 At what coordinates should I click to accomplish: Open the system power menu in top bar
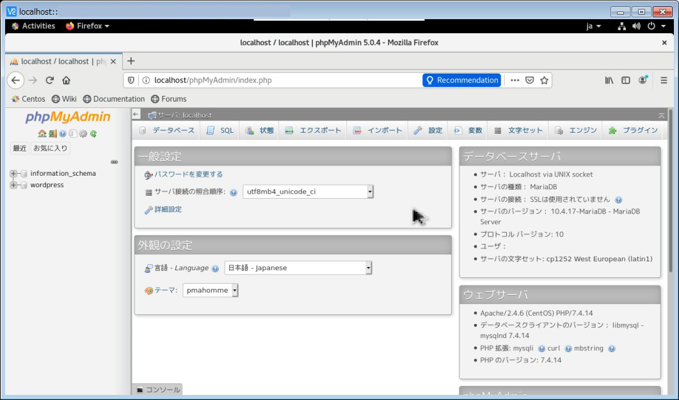(656, 26)
